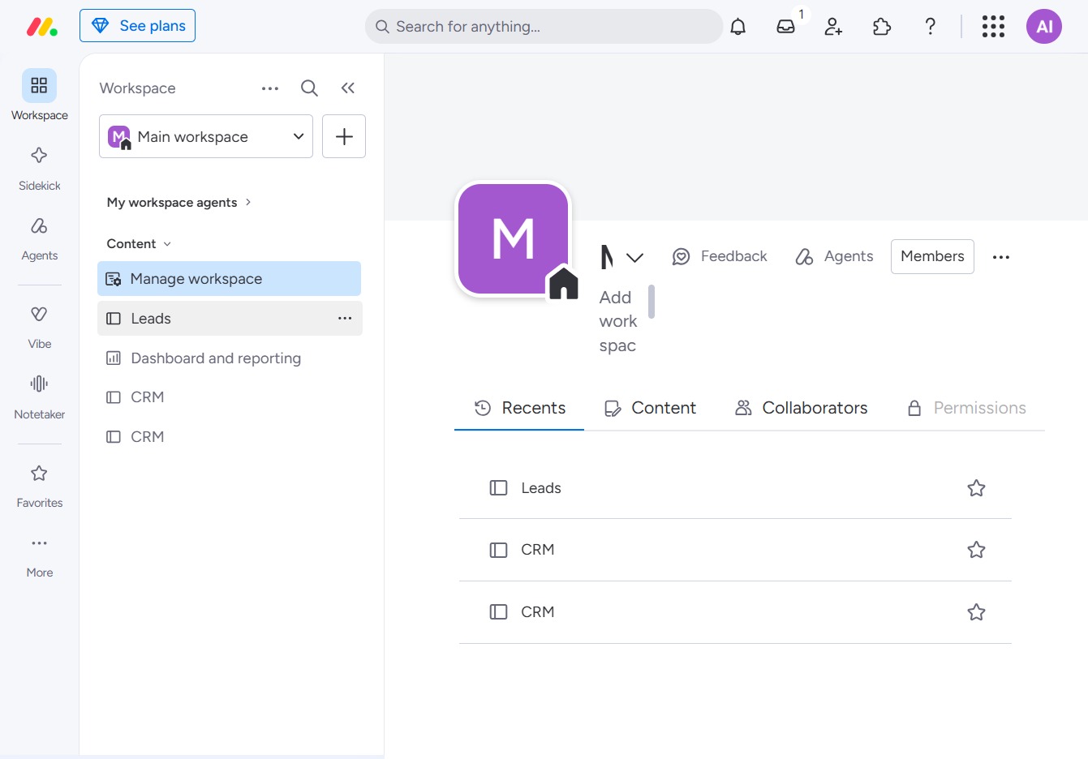Open Workspace panel three-dot menu
This screenshot has height=759, width=1088.
click(x=270, y=88)
